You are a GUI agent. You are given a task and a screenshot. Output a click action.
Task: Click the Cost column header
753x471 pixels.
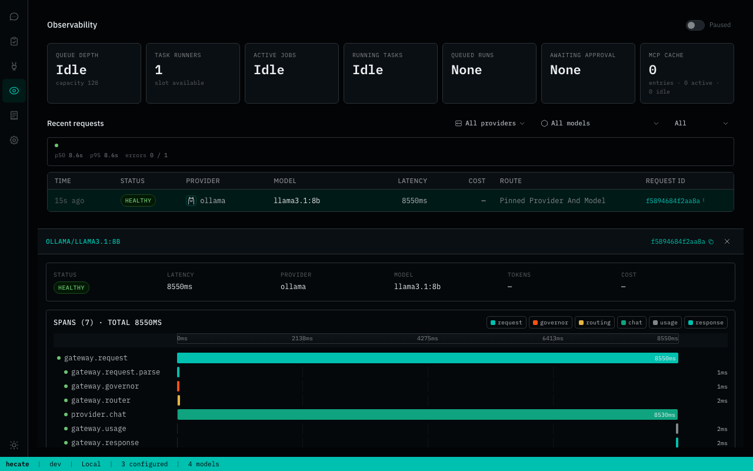coord(477,181)
